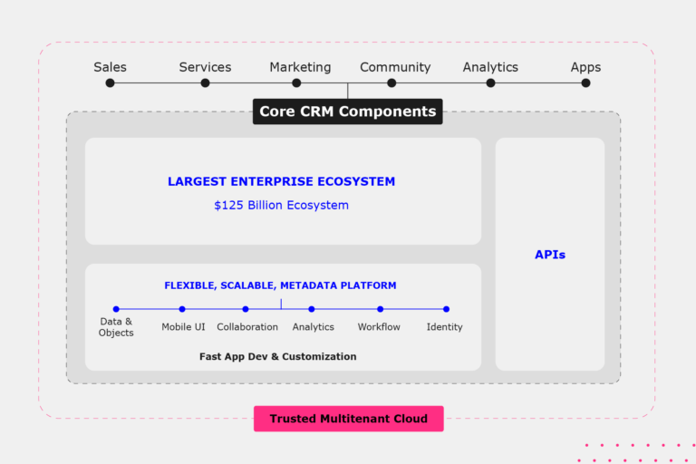Click the $125 Billion Ecosystem text
The height and width of the screenshot is (464, 696).
pos(281,206)
